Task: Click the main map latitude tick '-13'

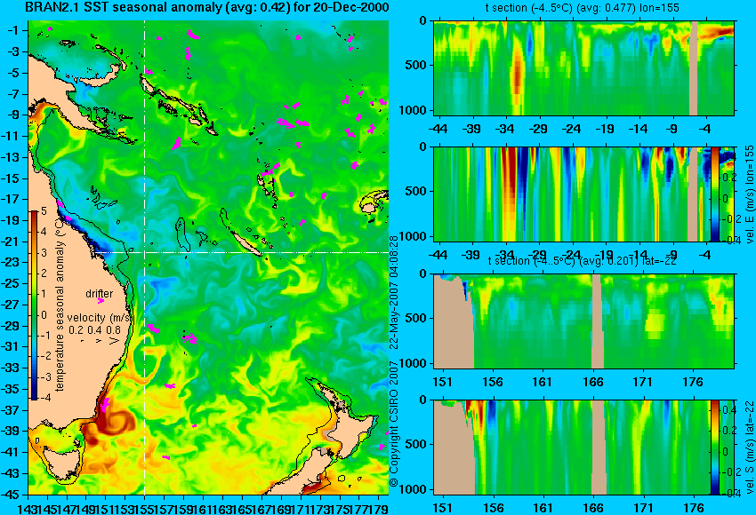Action: pos(12,157)
